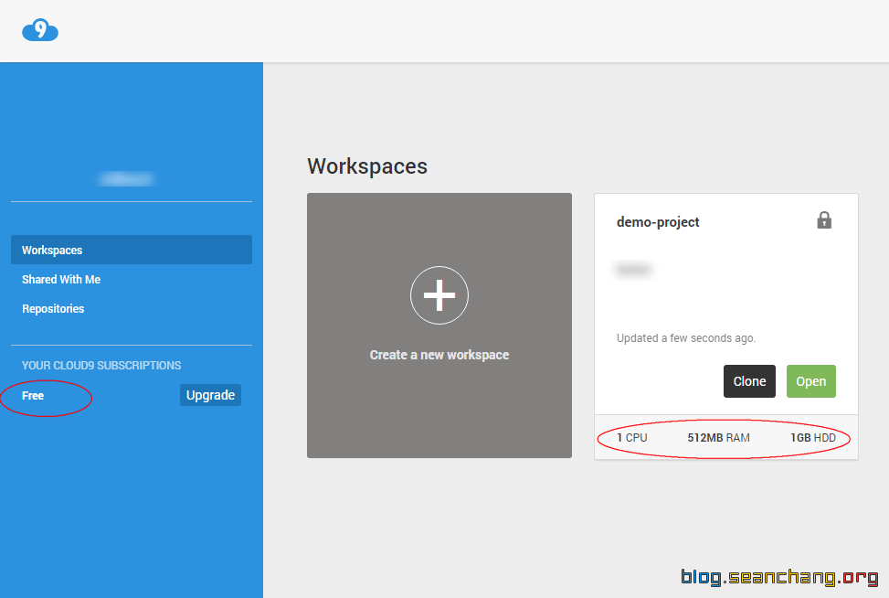
Task: Click the 1GB HDD spec
Action: tap(813, 437)
